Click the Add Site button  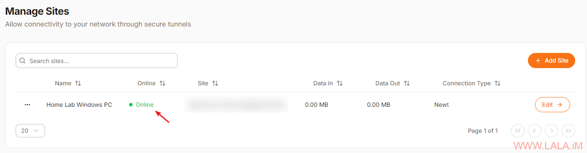(x=552, y=61)
